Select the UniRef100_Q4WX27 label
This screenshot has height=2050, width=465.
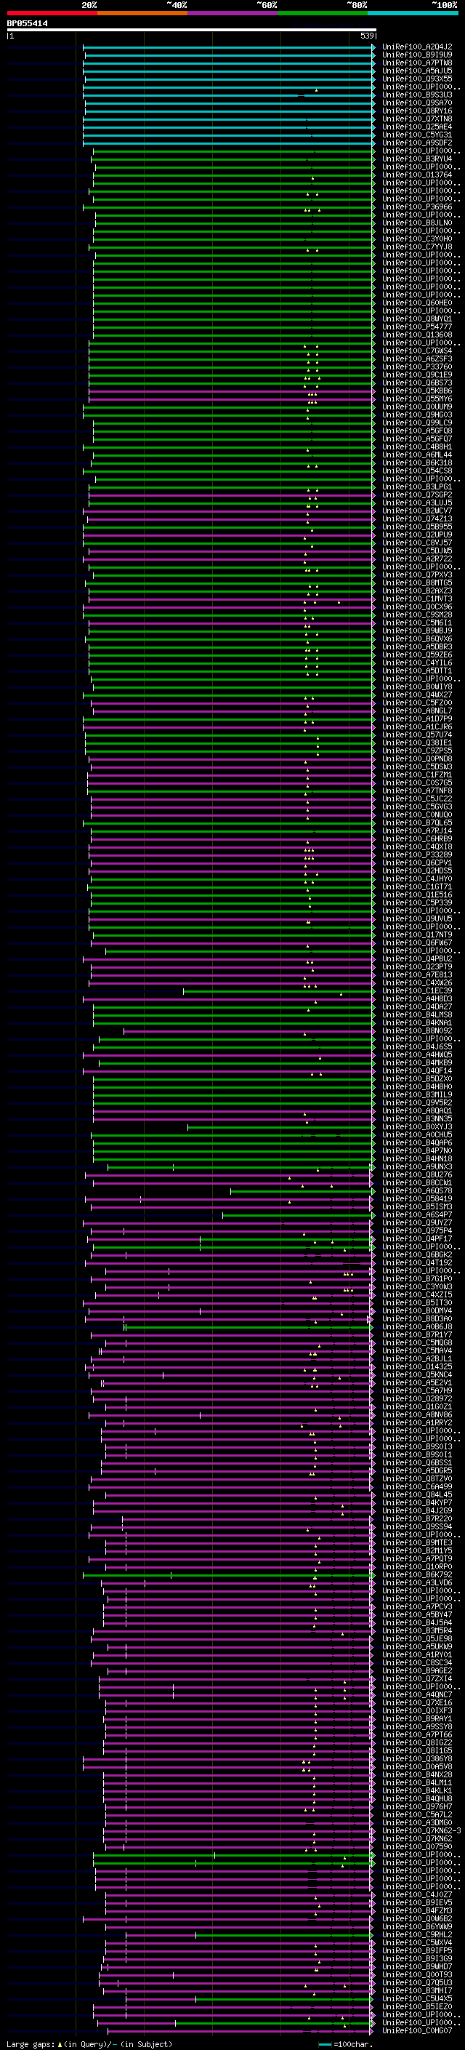coord(417,694)
